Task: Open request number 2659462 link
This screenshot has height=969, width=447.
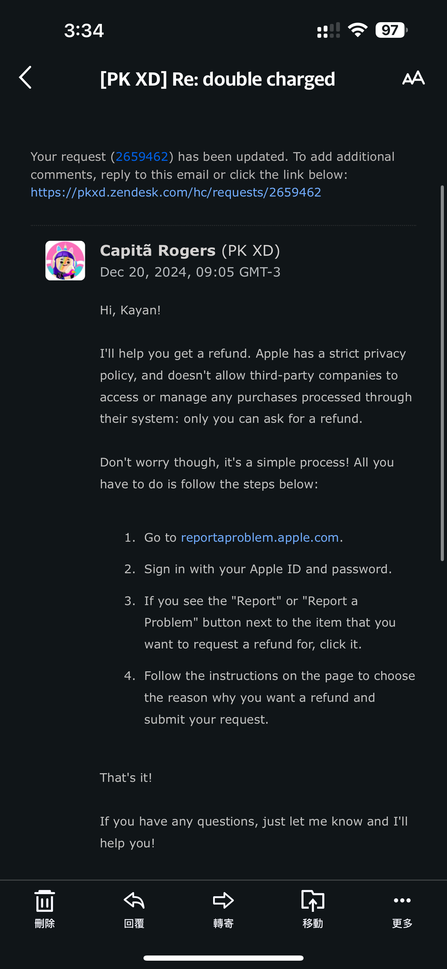Action: pyautogui.click(x=141, y=157)
